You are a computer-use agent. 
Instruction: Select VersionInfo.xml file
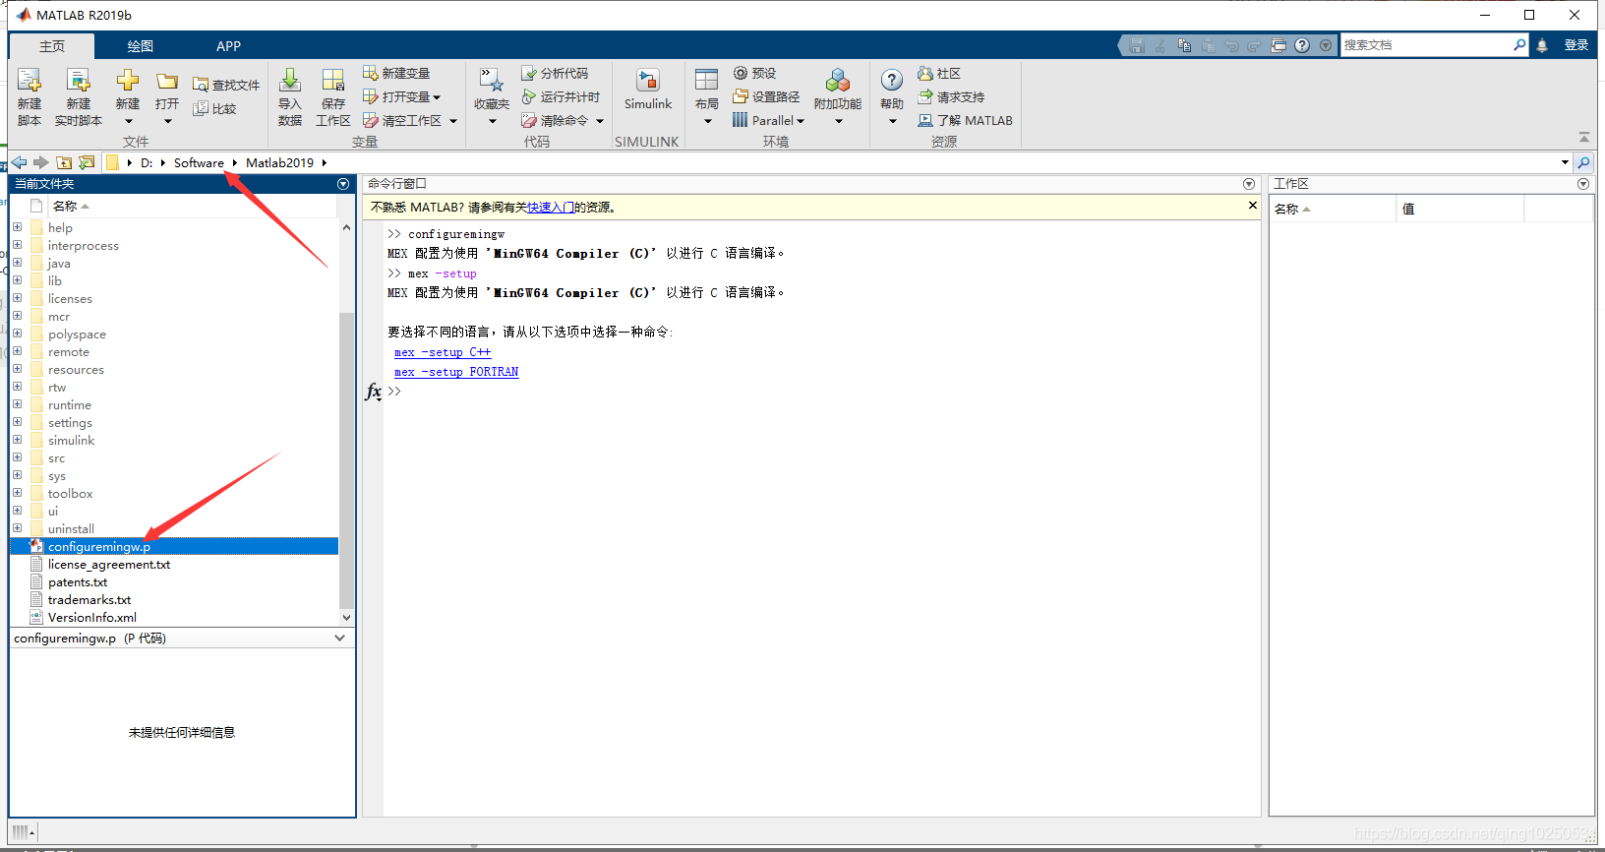(x=91, y=617)
